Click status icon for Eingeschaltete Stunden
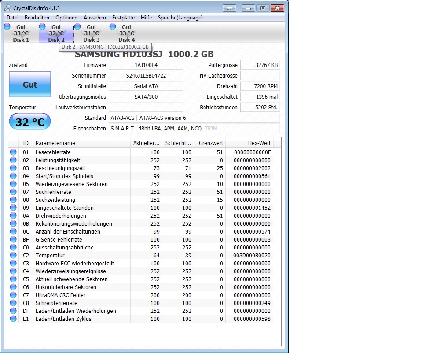Screen dimensions: 440x353 (x=13, y=208)
